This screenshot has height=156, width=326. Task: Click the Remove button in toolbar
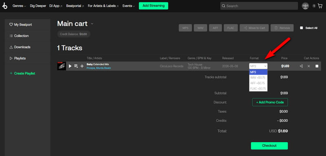coord(282,28)
